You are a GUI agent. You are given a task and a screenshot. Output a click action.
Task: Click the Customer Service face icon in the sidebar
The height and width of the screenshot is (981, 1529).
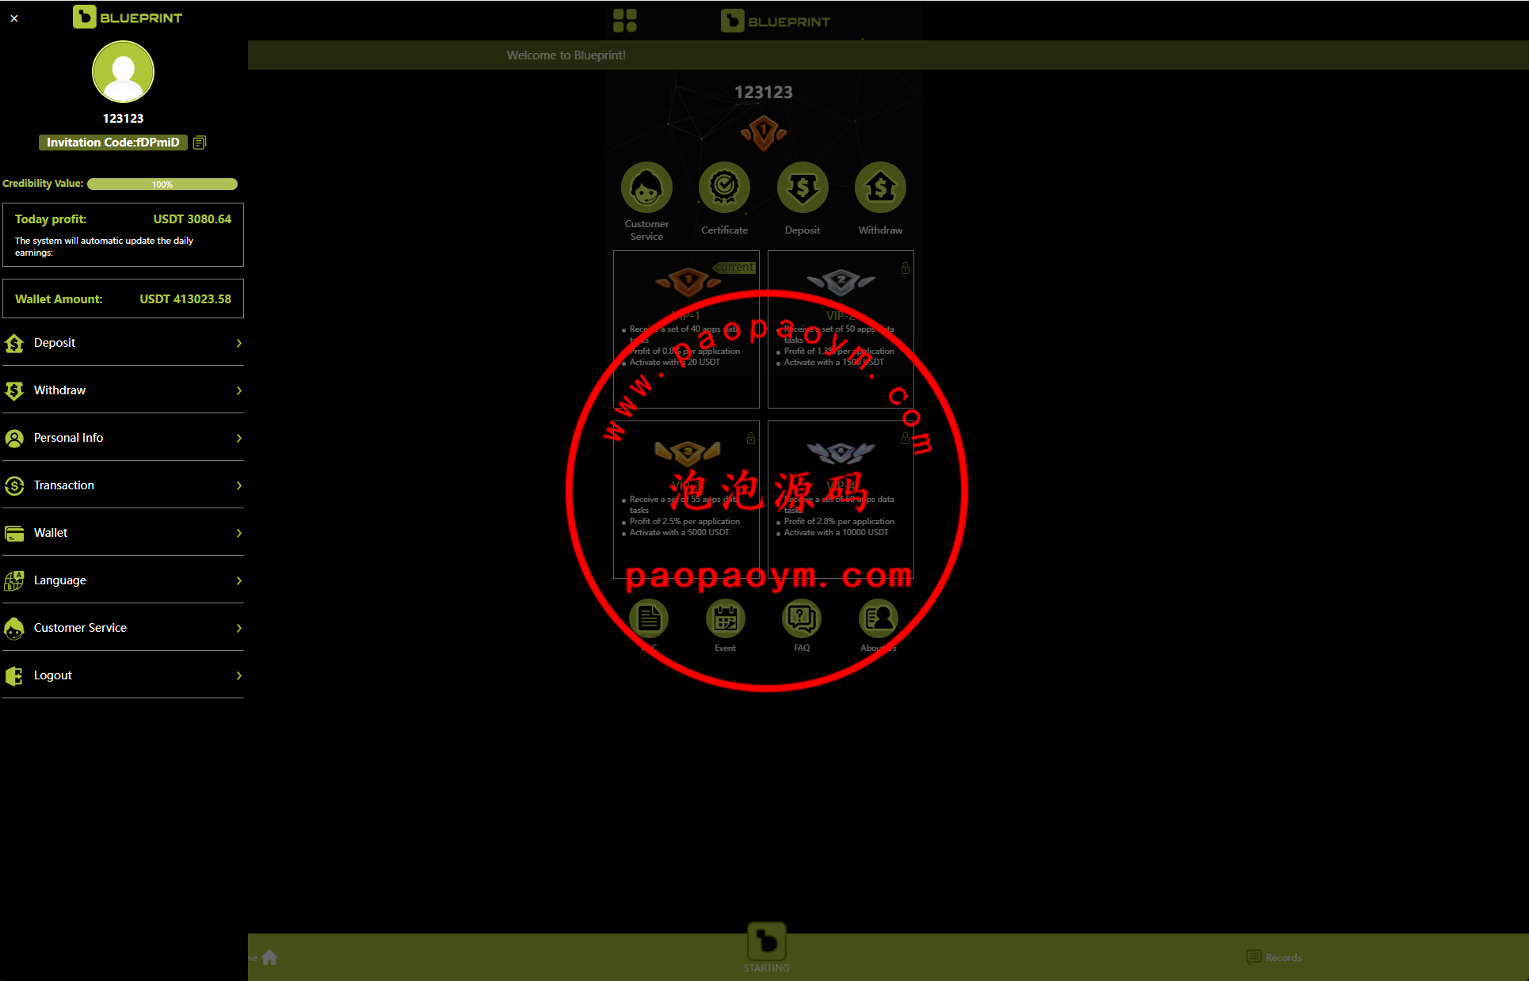click(x=14, y=628)
